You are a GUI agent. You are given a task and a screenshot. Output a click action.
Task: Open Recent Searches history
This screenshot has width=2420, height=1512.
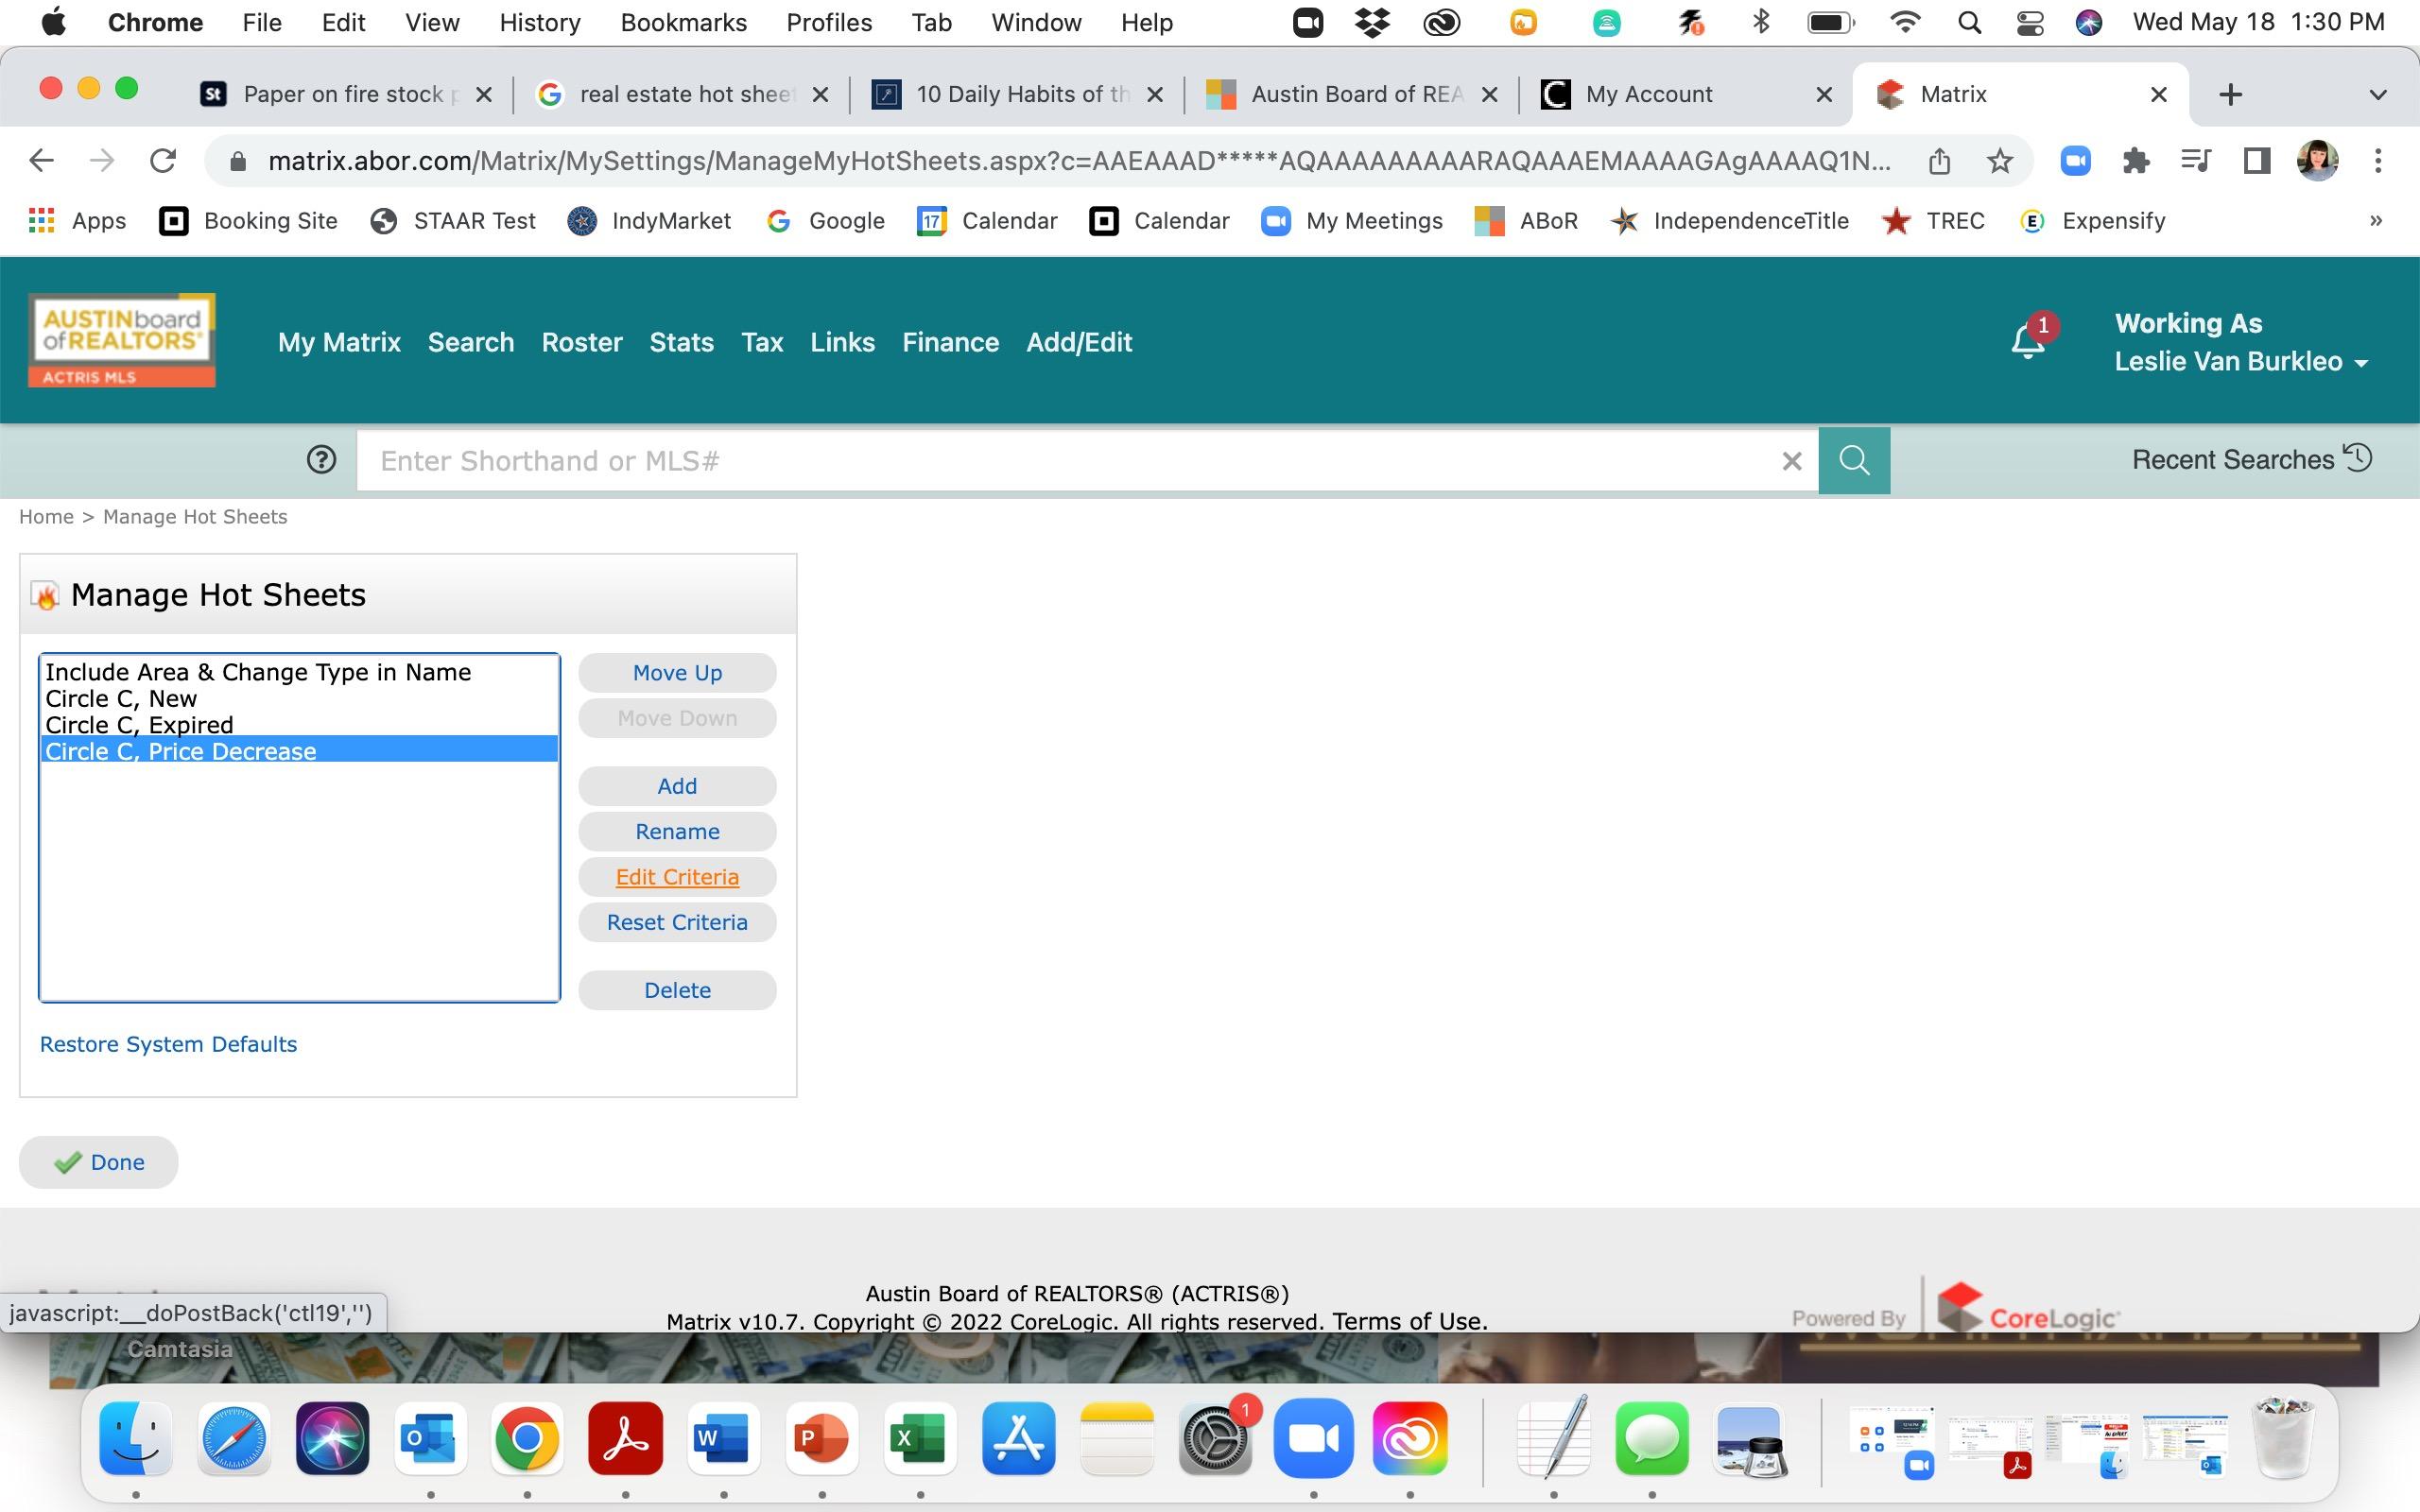pos(2250,460)
